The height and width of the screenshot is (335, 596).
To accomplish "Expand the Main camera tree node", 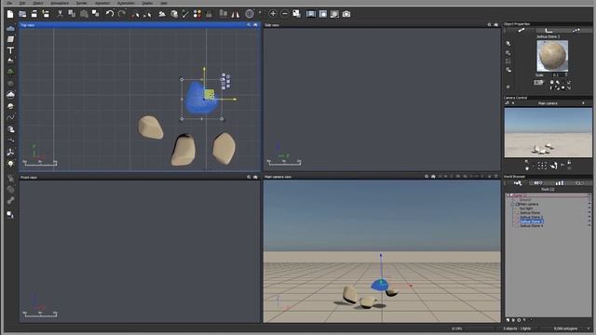I will 513,205.
